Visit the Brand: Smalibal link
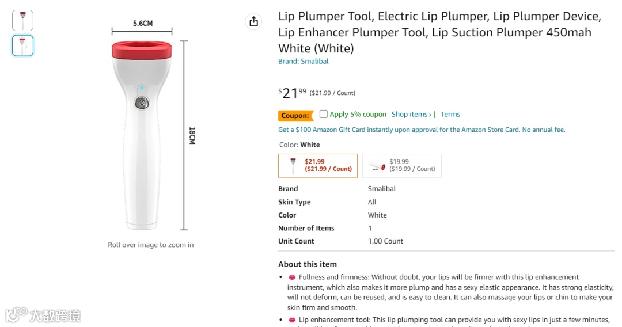622x327 pixels. pos(304,62)
